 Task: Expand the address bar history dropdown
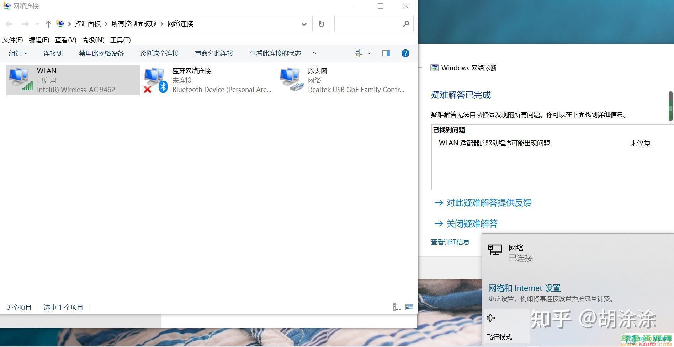coord(304,24)
